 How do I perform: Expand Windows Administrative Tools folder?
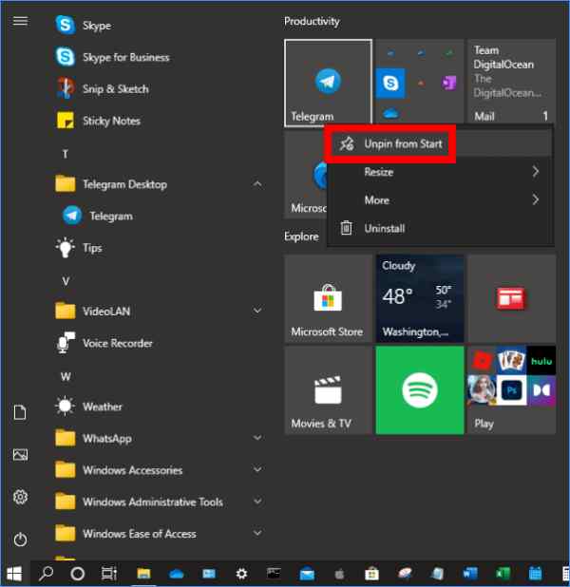click(257, 502)
